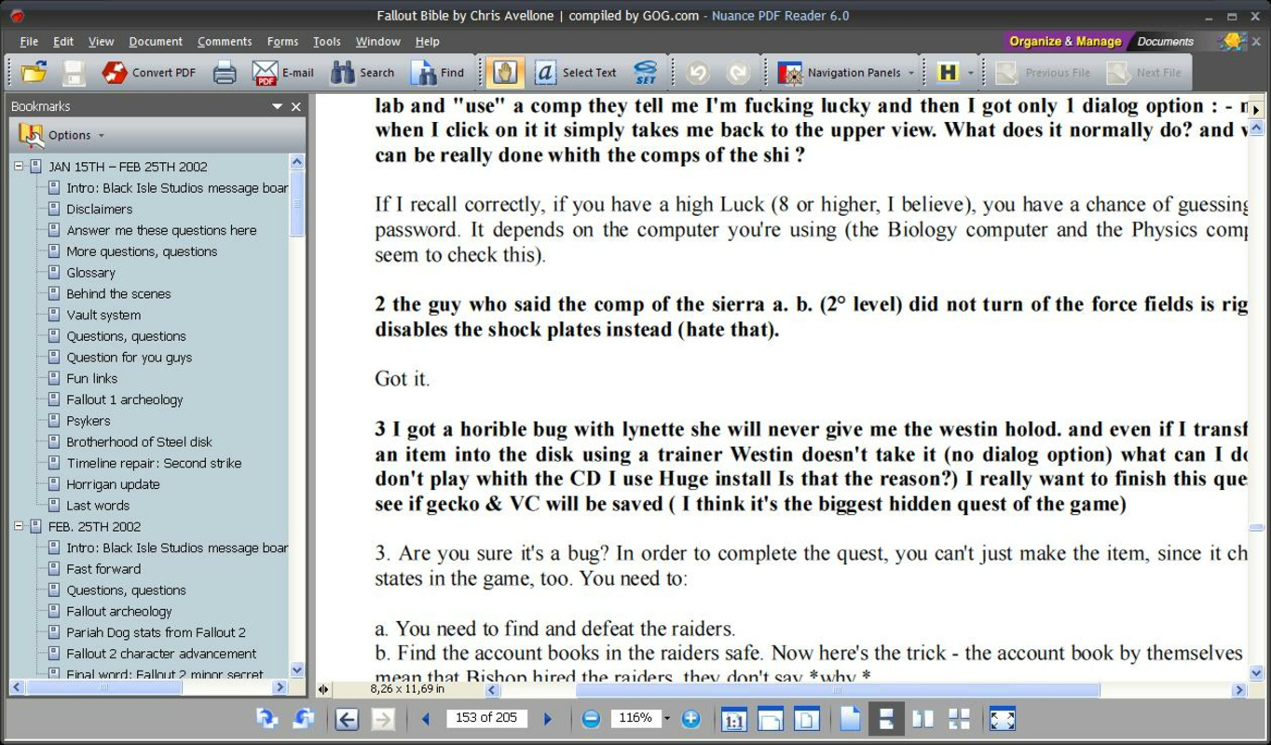Open the Forms menu

click(282, 41)
